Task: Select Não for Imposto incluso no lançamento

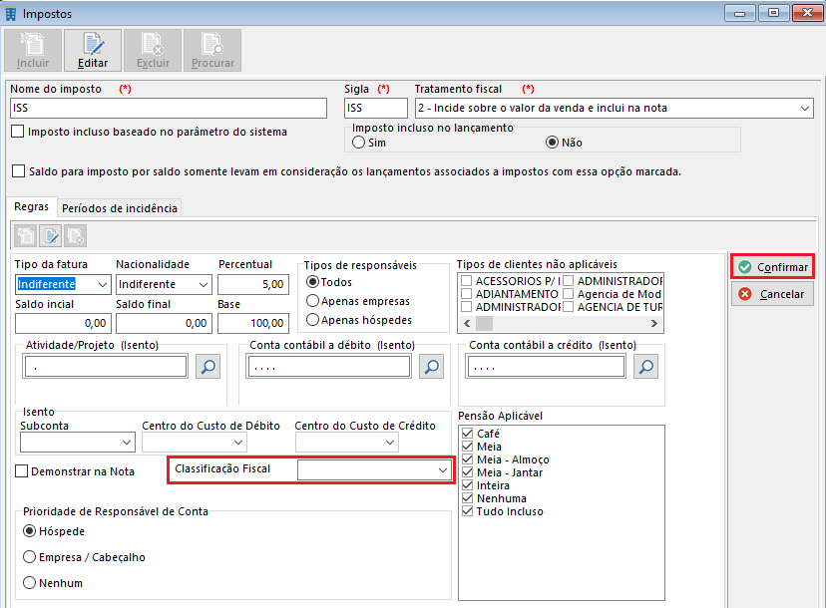Action: click(x=552, y=143)
